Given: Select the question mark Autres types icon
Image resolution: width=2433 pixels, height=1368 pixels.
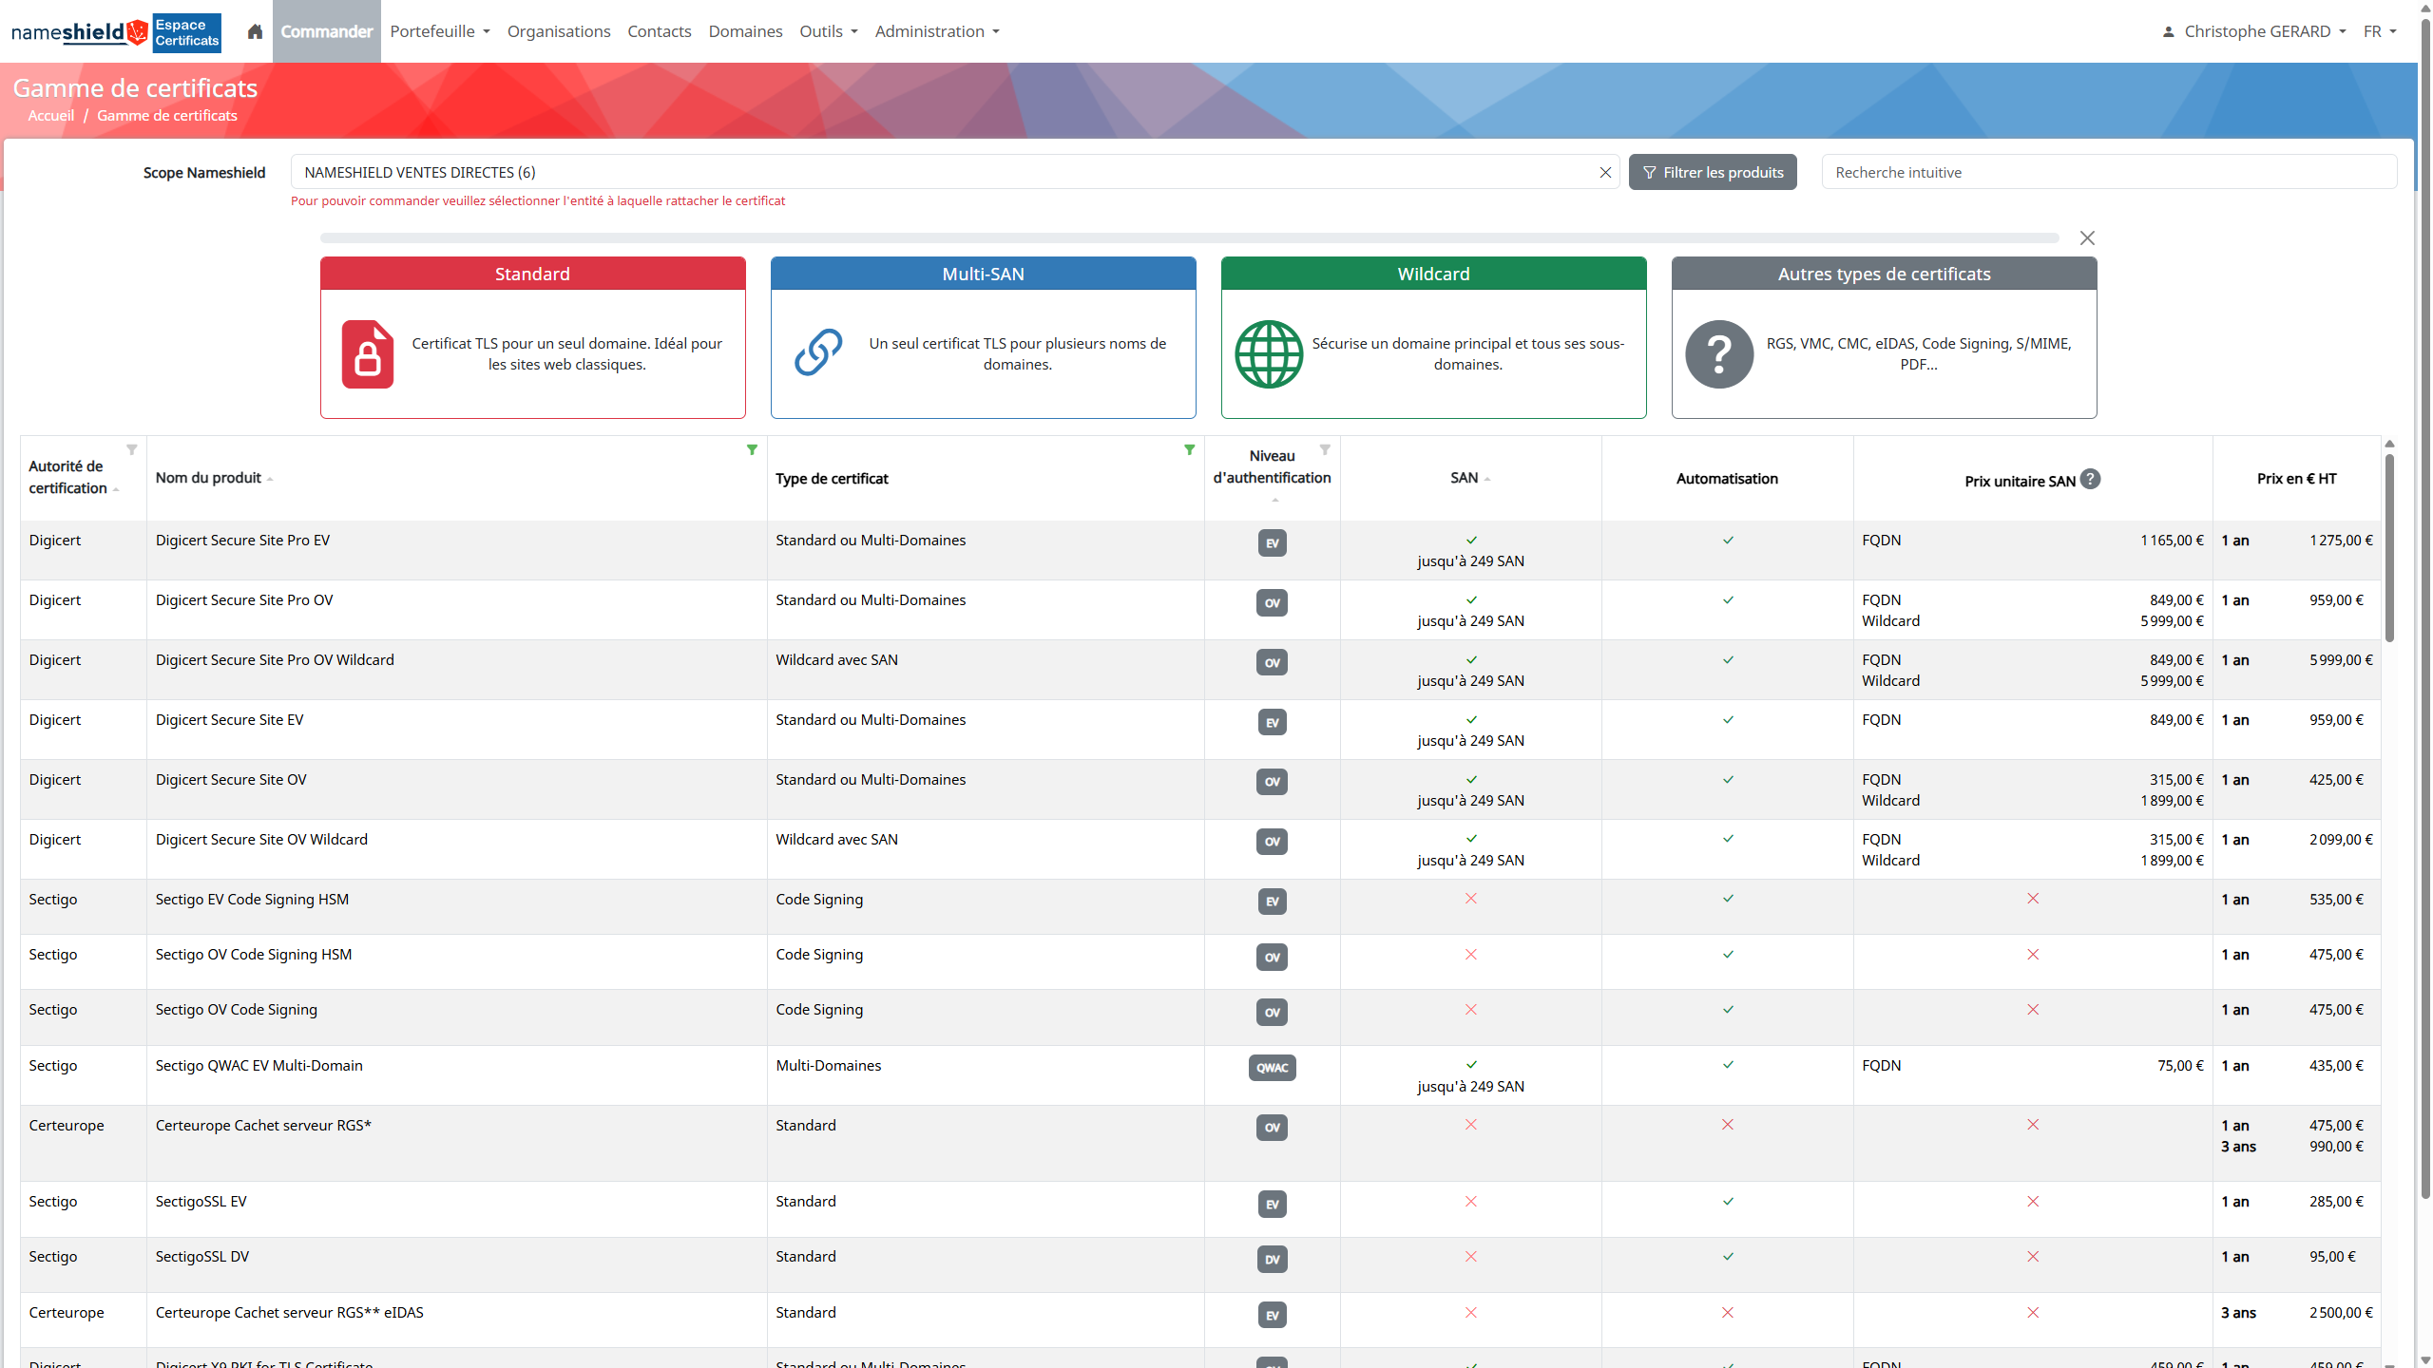Looking at the screenshot, I should (x=1719, y=353).
